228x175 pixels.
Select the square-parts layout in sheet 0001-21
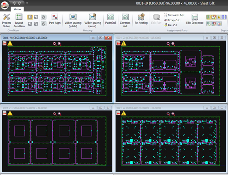pos(57,141)
